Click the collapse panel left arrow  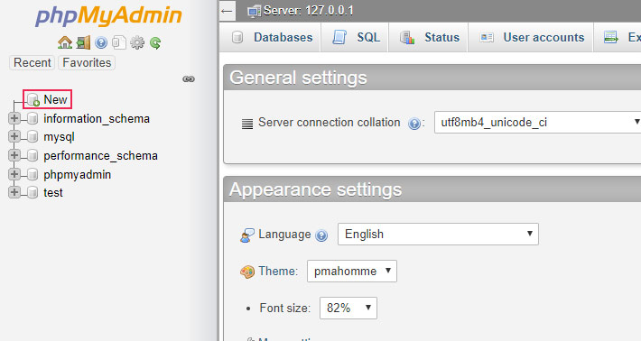click(x=227, y=11)
